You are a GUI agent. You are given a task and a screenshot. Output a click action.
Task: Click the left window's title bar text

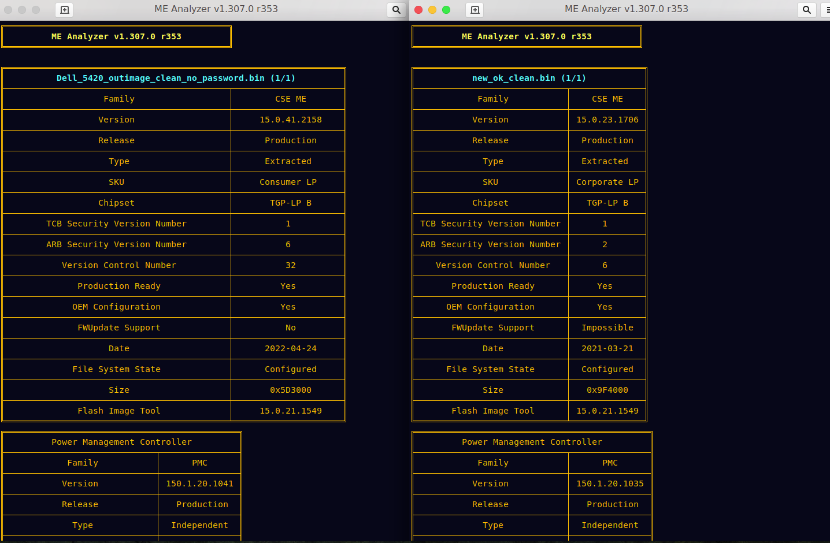point(216,9)
